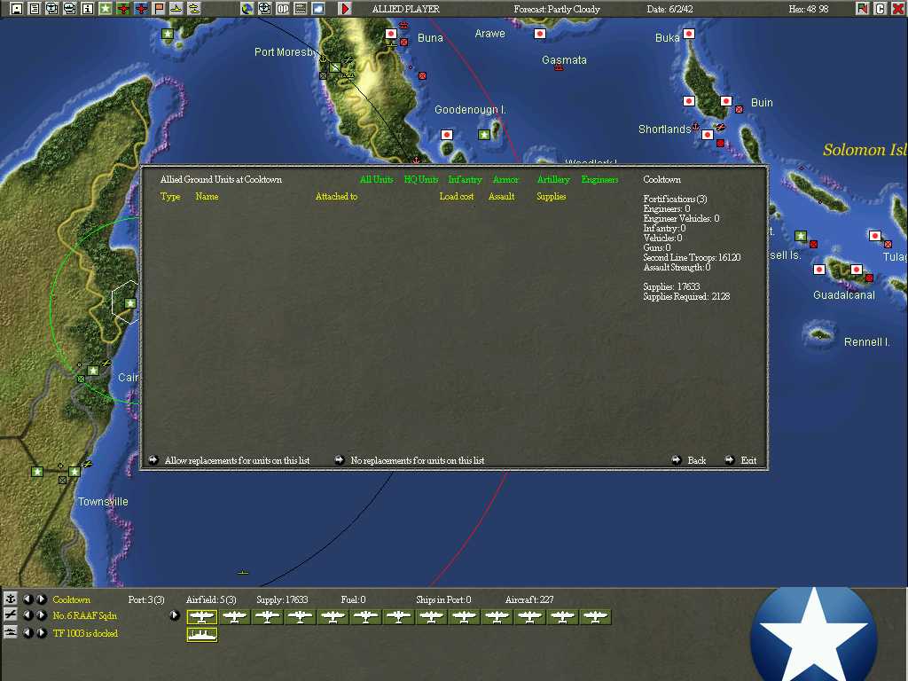Cycle to next air unit after No. 6 RAAF Sqdn

[41, 615]
